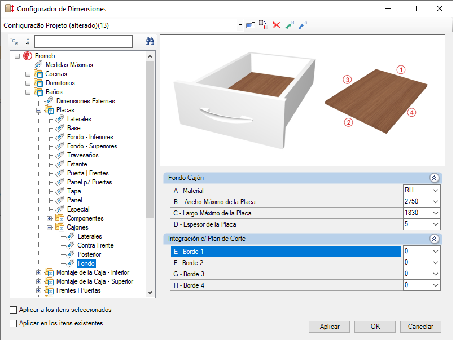
Task: Click the Promob root globe icon
Action: point(28,56)
